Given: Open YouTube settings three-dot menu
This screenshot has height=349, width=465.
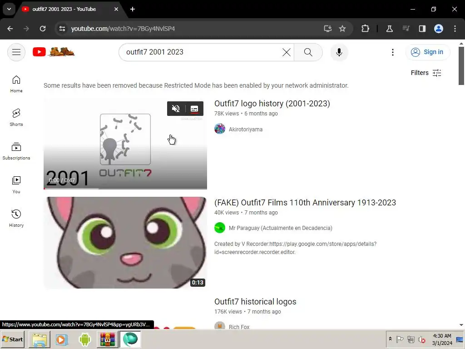Looking at the screenshot, I should 393,52.
